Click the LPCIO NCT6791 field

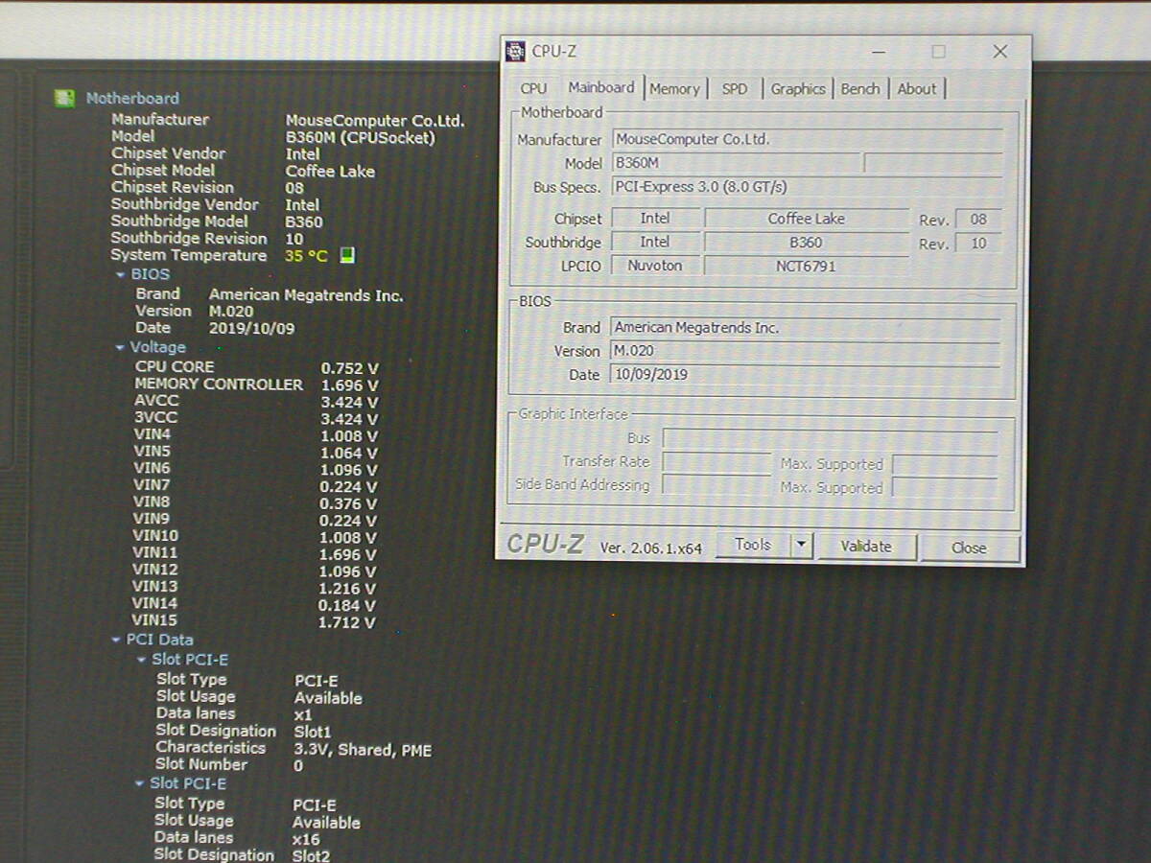coord(807,267)
